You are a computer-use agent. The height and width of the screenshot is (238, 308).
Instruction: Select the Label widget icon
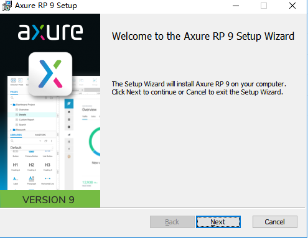pos(16,179)
